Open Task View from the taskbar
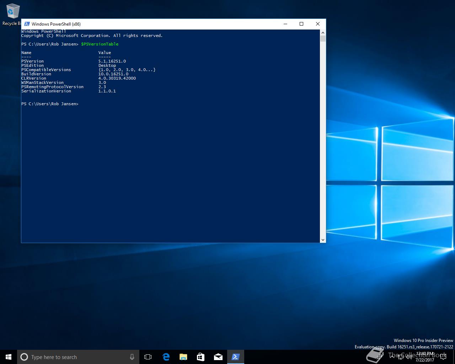This screenshot has height=364, width=455. pos(148,357)
